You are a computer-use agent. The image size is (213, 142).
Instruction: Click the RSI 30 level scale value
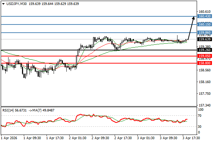[201, 126]
